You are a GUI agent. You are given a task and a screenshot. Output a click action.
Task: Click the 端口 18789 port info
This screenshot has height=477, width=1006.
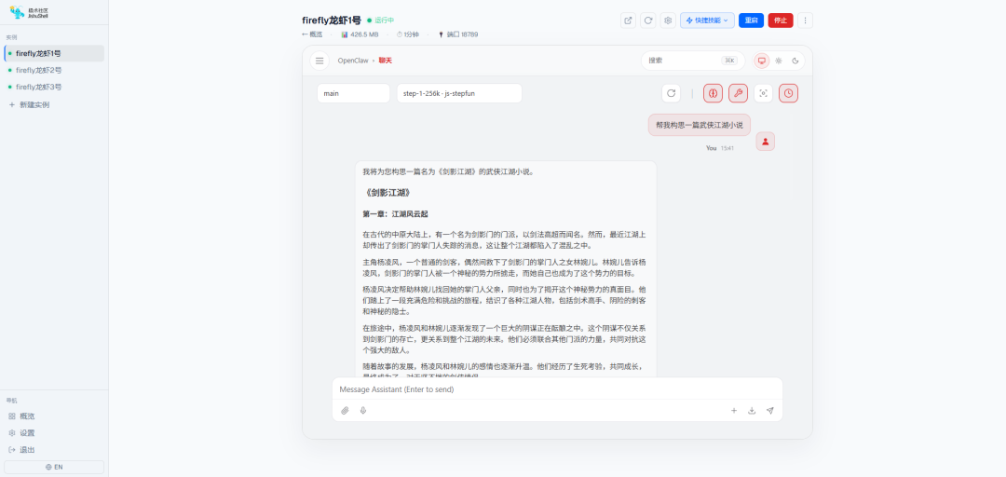pyautogui.click(x=458, y=34)
